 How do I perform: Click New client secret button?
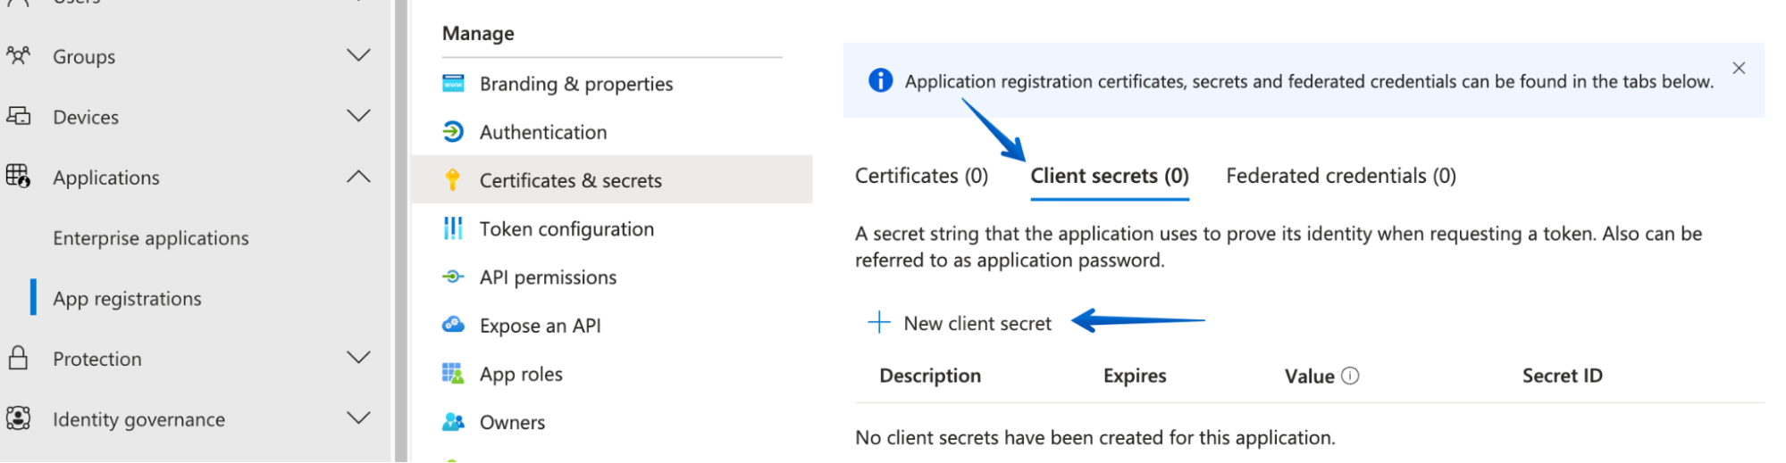click(x=960, y=323)
